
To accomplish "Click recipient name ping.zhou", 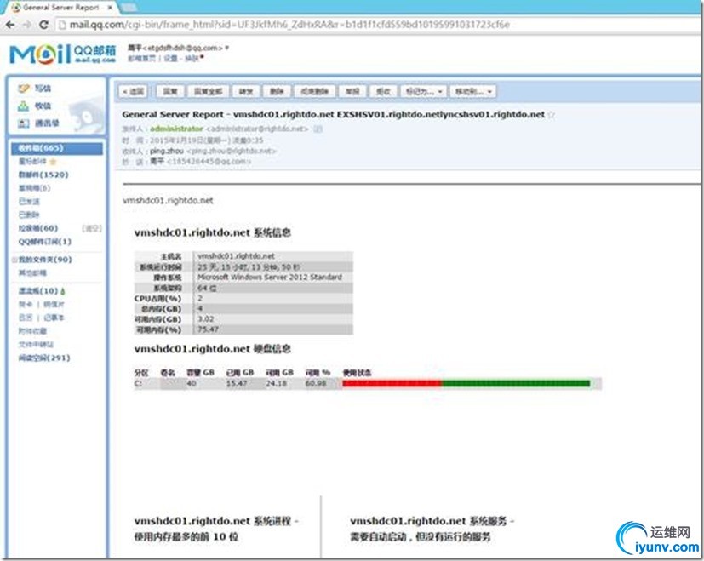I will pyautogui.click(x=167, y=151).
